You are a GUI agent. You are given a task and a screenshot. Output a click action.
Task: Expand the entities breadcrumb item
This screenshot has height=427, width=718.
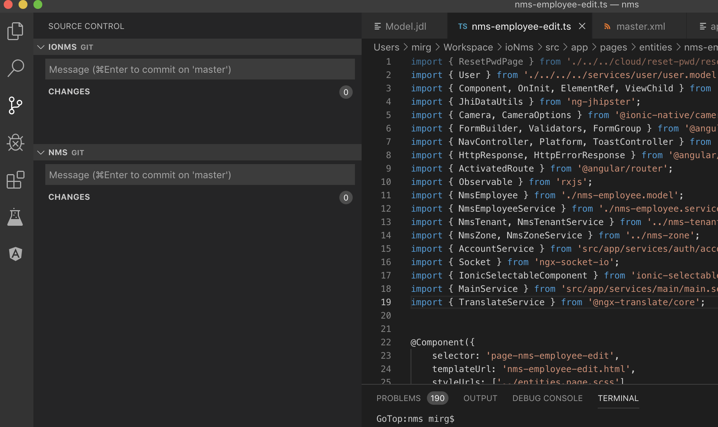(655, 47)
